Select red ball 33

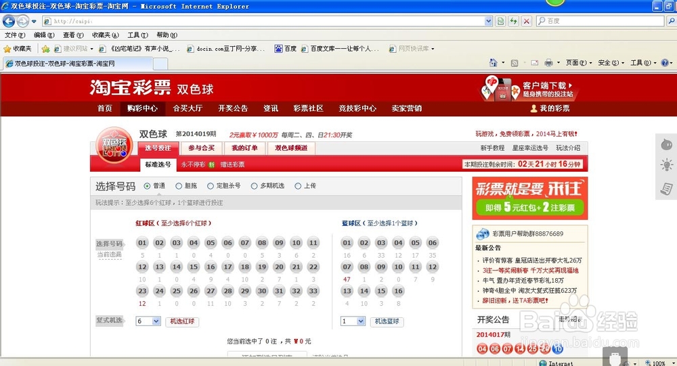(313, 291)
